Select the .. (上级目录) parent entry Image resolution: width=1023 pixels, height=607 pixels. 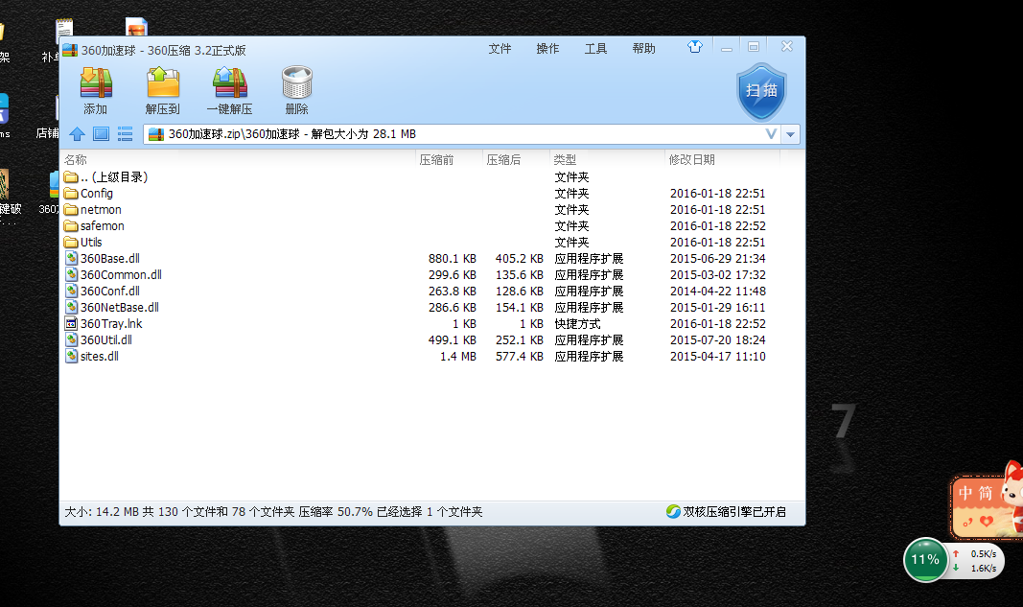(x=114, y=176)
